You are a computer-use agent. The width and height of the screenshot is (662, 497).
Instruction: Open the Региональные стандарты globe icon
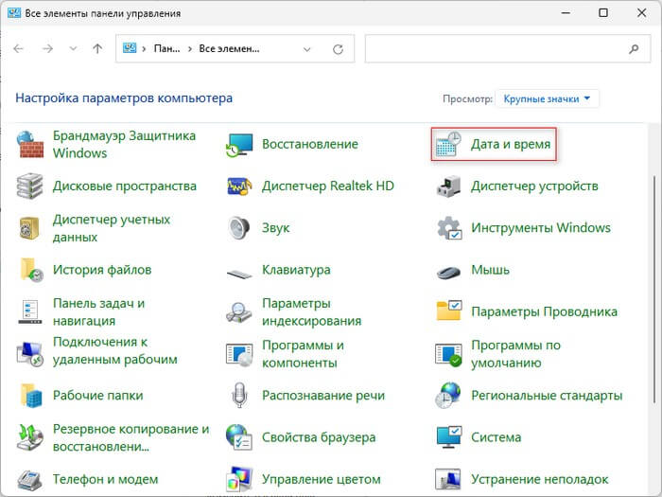click(448, 395)
